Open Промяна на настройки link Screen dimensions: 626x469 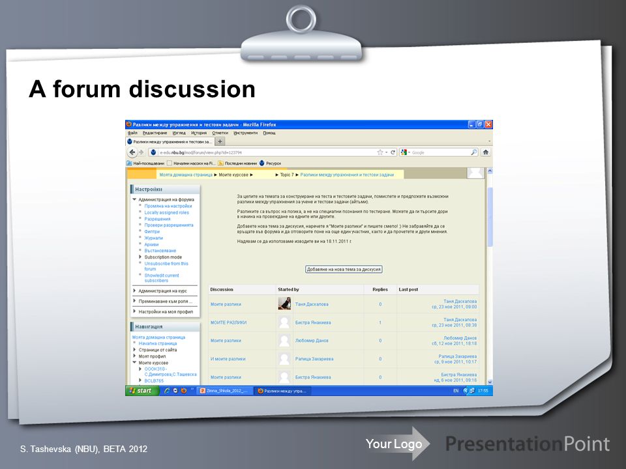(x=168, y=206)
